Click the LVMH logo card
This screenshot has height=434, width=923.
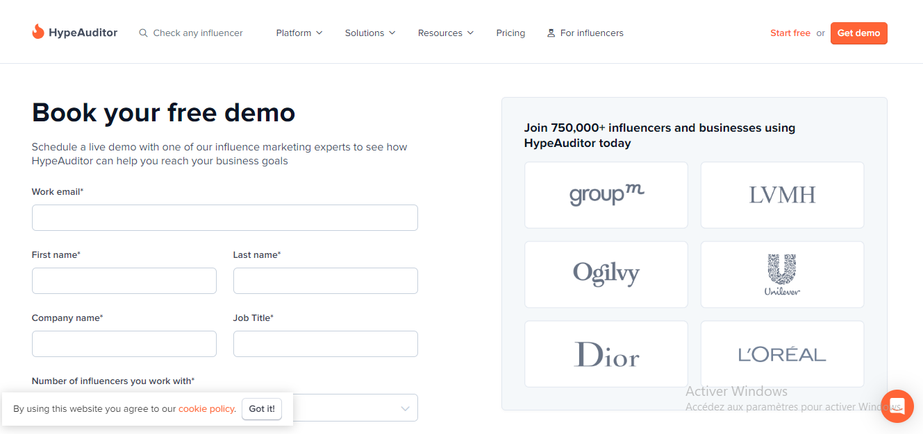coord(782,195)
